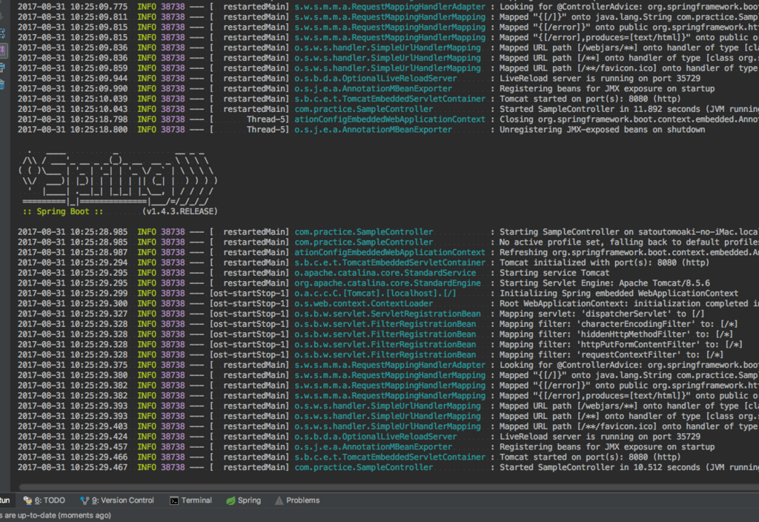This screenshot has width=759, height=522.
Task: Click 'o.s.web.context.ContextLoader' logger name
Action: click(x=363, y=303)
